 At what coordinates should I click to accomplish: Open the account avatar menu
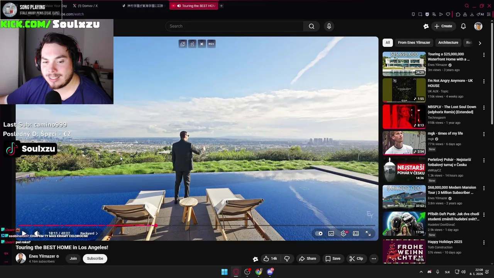click(x=478, y=26)
